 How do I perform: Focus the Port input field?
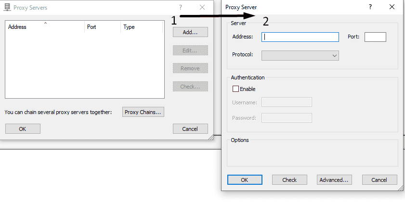[x=375, y=37]
